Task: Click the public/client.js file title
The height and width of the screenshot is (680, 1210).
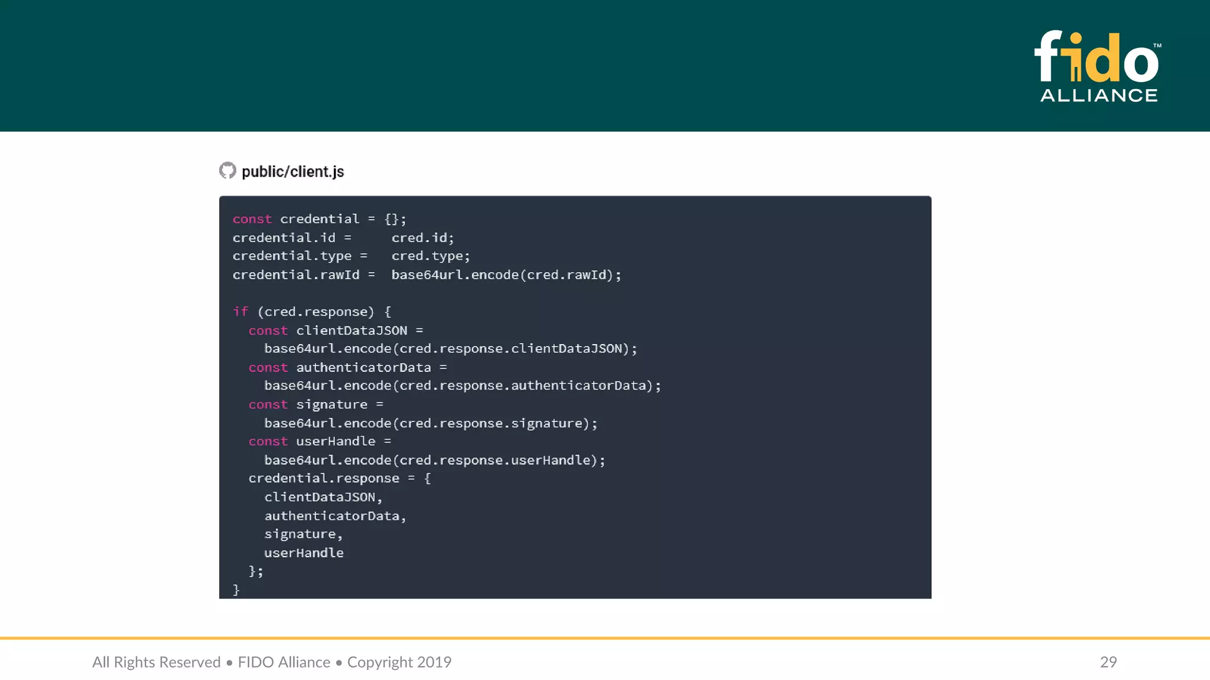Action: (x=292, y=171)
